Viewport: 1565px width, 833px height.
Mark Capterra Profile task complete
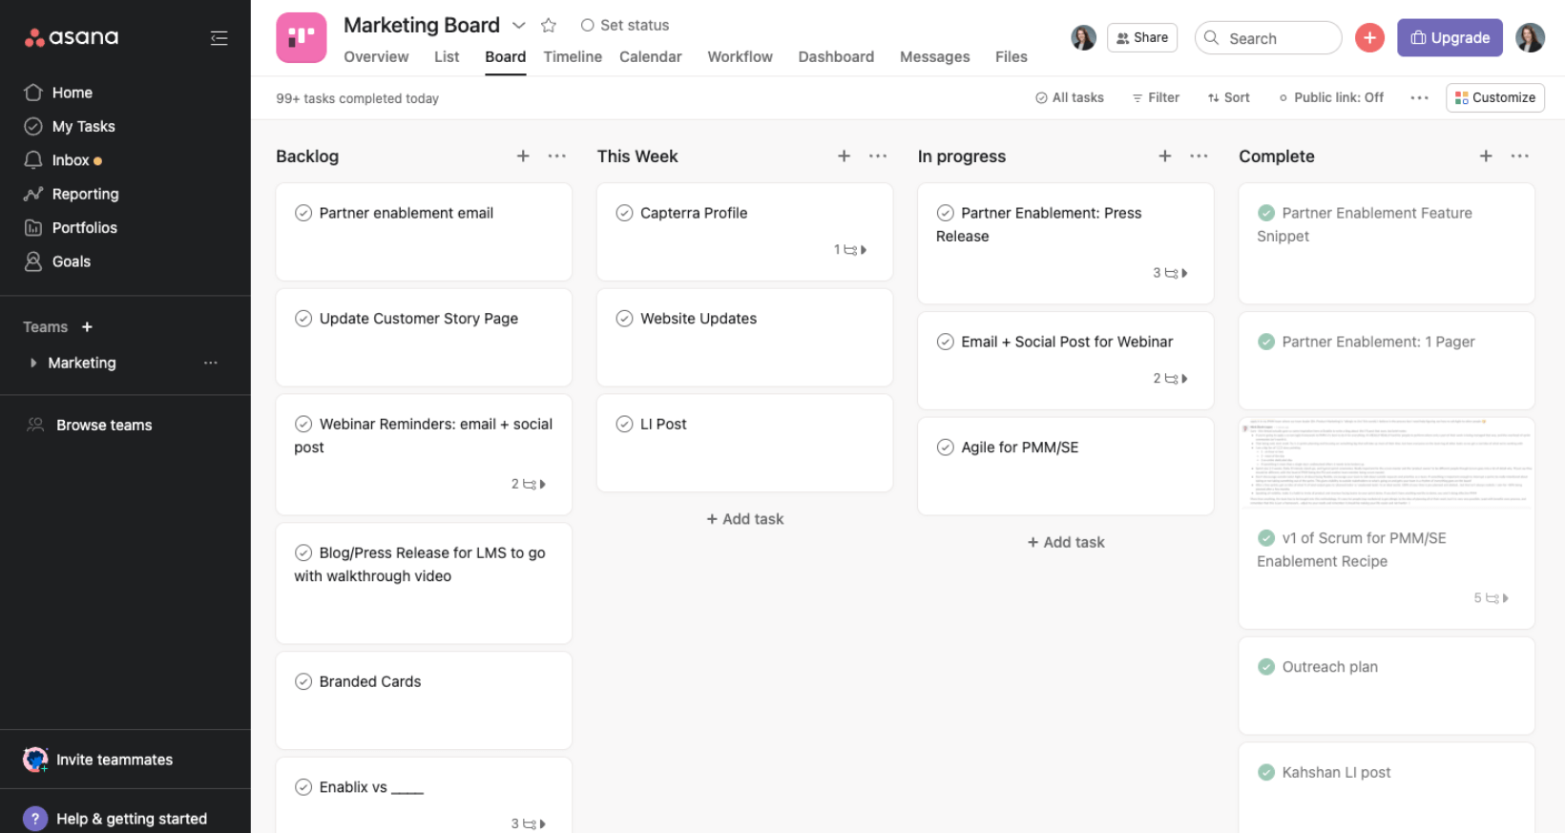(624, 213)
